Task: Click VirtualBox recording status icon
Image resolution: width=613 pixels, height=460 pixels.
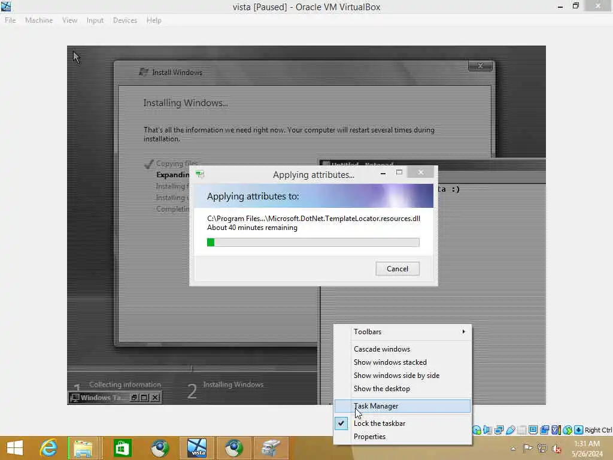Action: [x=544, y=430]
